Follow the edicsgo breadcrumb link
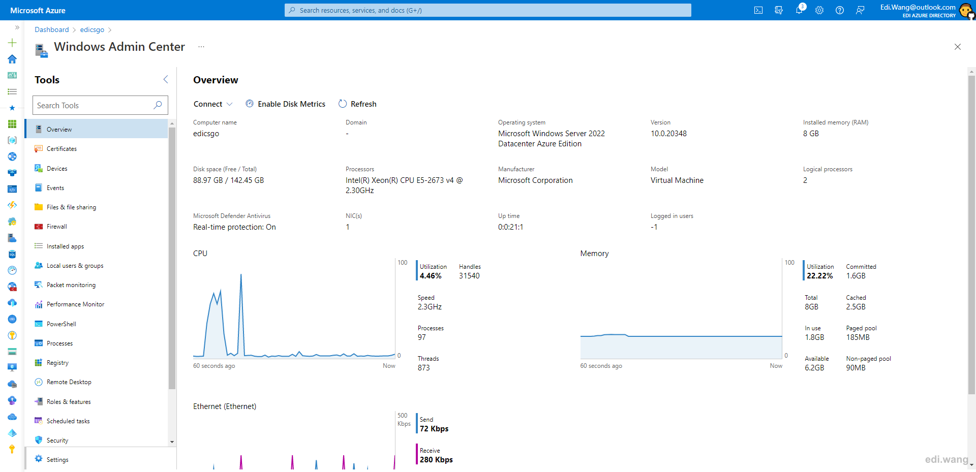 (x=92, y=29)
